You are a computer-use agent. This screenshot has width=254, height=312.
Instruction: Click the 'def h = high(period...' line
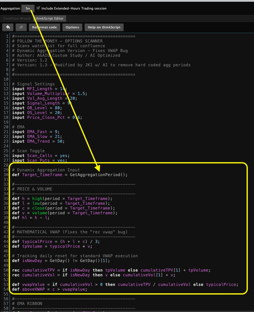click(x=62, y=199)
